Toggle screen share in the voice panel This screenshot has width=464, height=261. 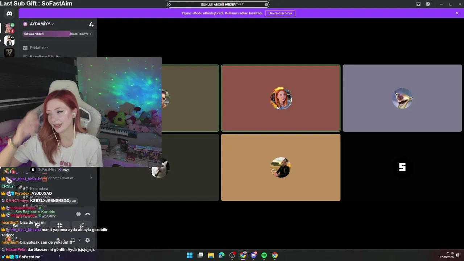pyautogui.click(x=37, y=225)
